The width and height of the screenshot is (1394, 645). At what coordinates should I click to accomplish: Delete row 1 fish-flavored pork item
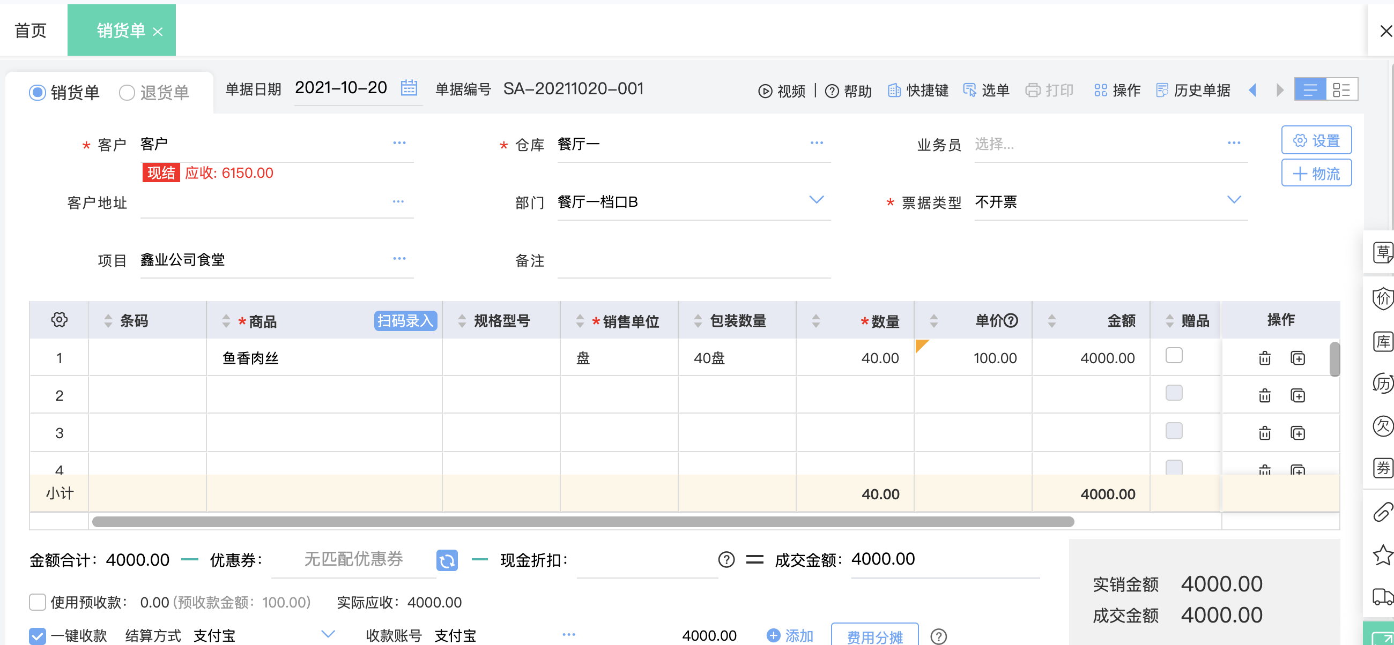[x=1265, y=358]
